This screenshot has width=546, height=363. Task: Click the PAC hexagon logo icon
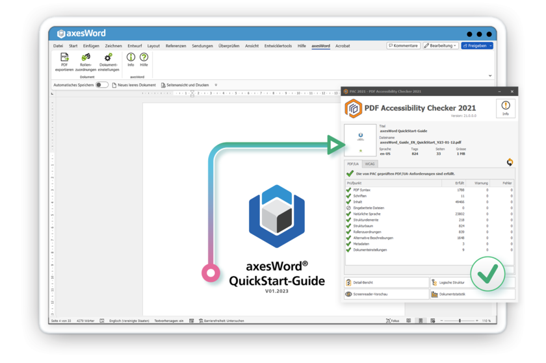pyautogui.click(x=353, y=108)
